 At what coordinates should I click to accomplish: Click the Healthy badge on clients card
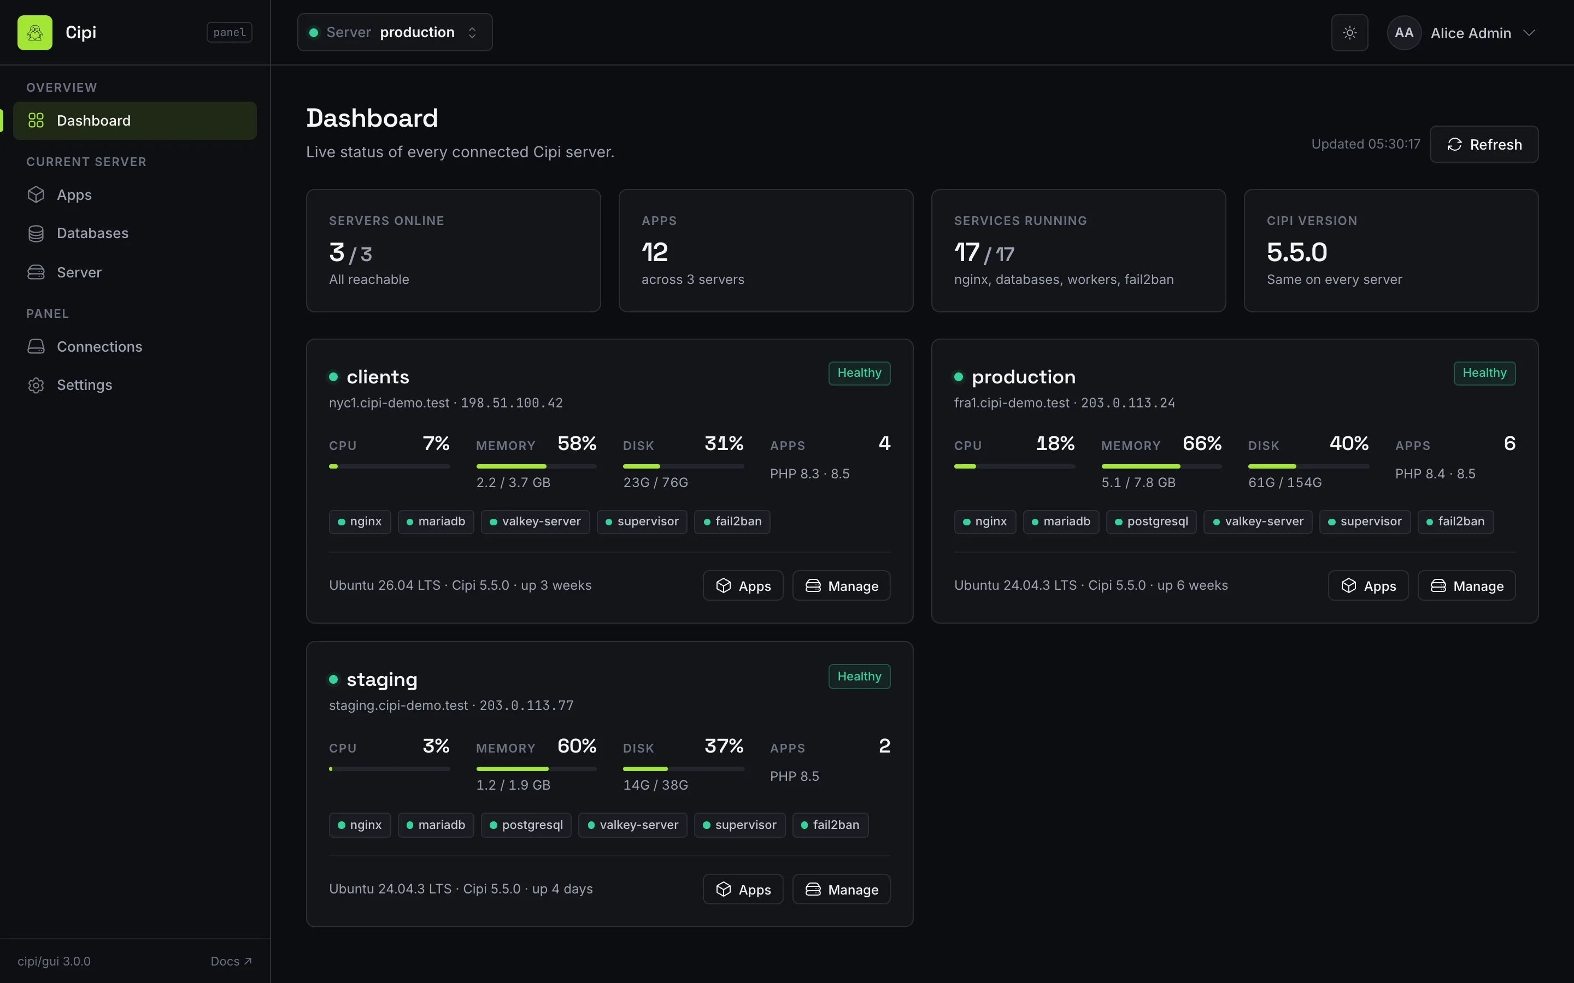pos(859,373)
